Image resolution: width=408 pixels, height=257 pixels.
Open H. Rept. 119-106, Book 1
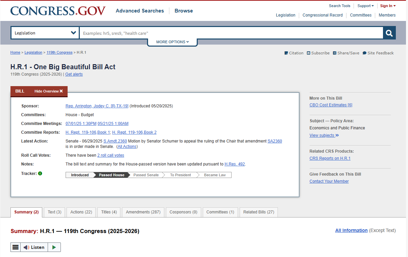pyautogui.click(x=88, y=132)
